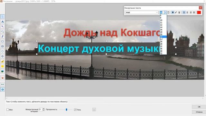The width and height of the screenshot is (206, 116).
Task: Select the speech callout bubble tool
Action: coord(3,32)
